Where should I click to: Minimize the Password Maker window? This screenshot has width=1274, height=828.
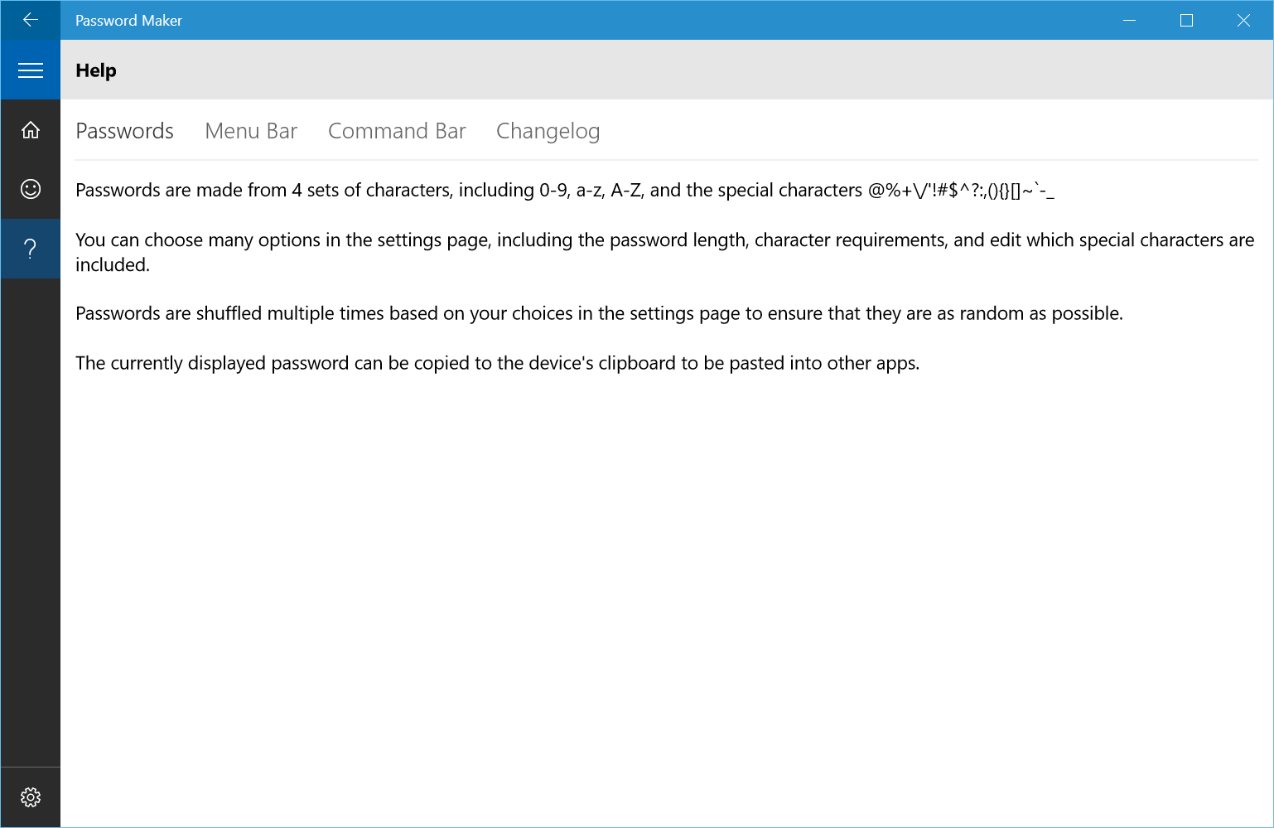[1129, 20]
